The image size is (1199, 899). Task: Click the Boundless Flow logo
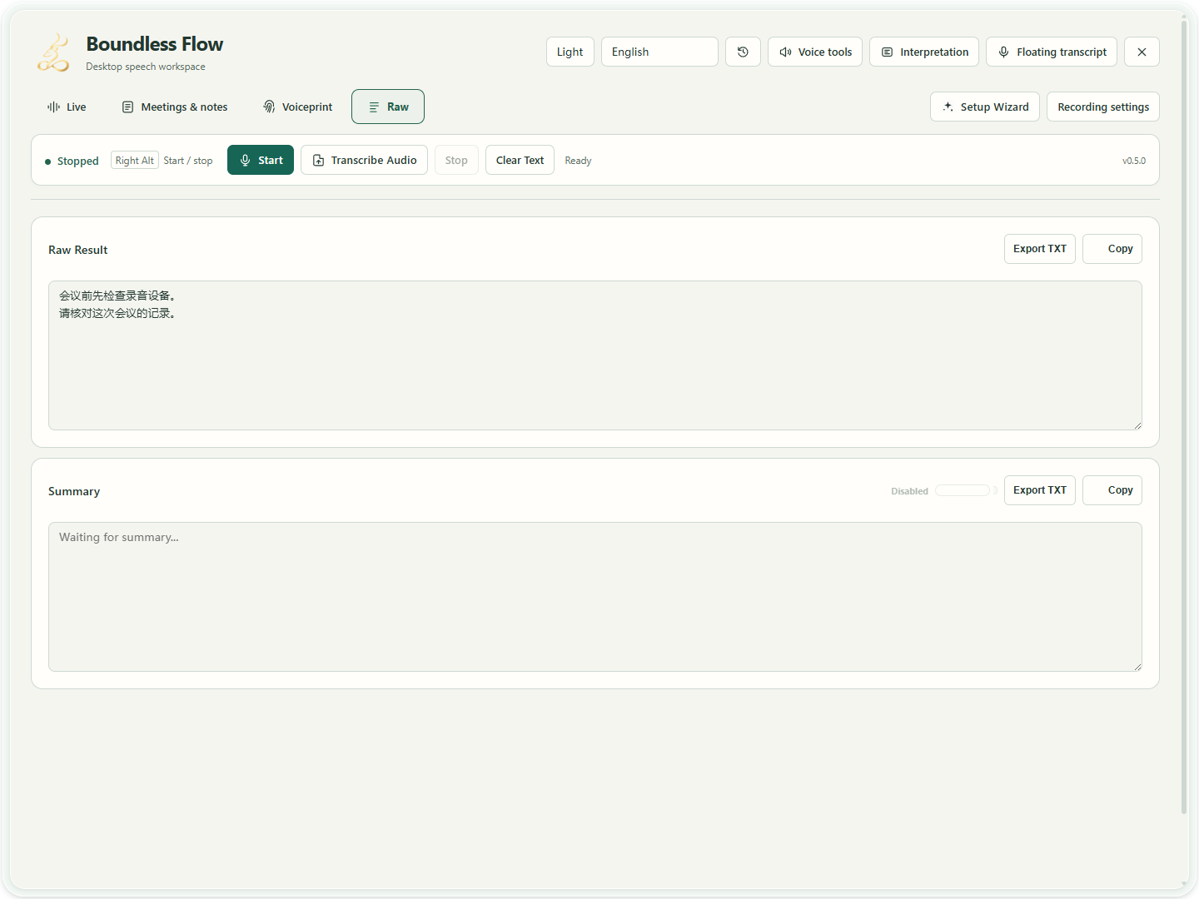(x=53, y=52)
